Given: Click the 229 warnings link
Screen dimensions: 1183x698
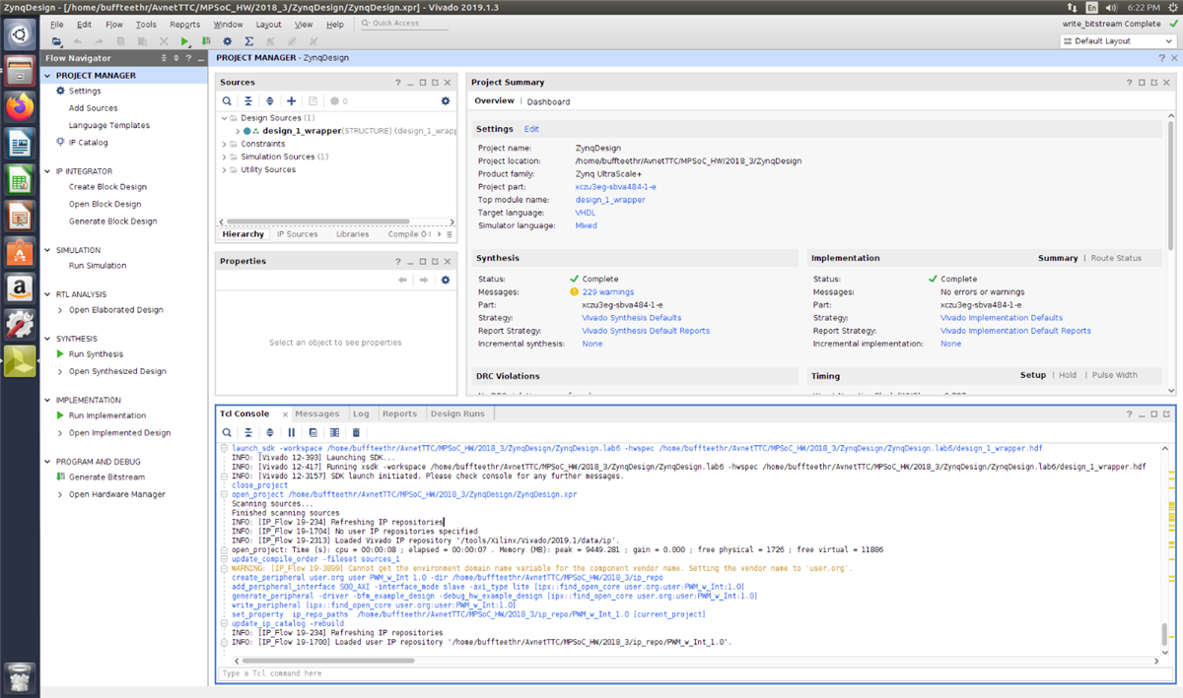Looking at the screenshot, I should [x=607, y=292].
